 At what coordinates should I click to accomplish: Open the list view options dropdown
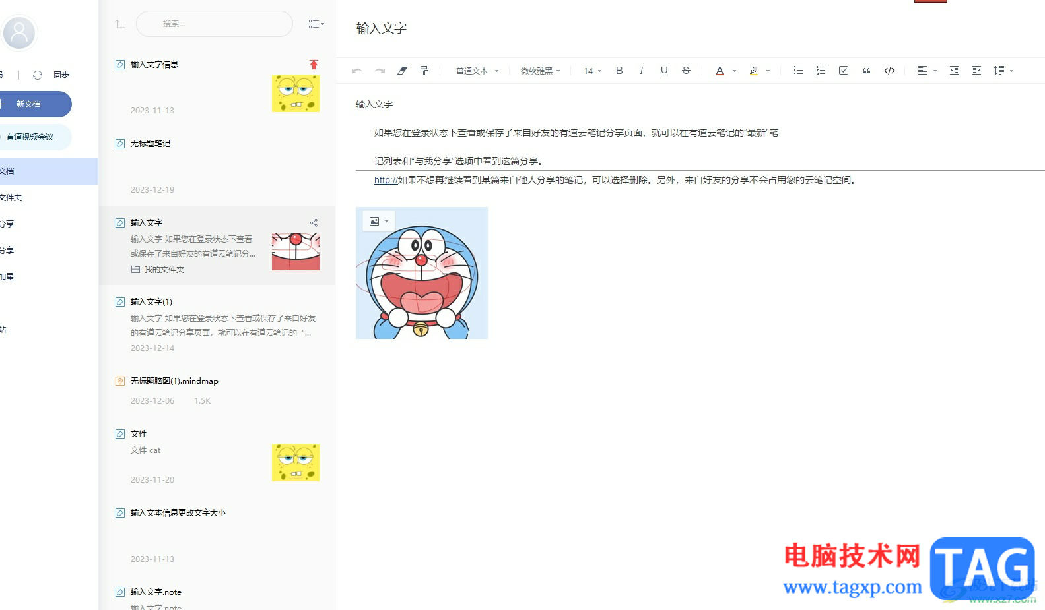(316, 24)
